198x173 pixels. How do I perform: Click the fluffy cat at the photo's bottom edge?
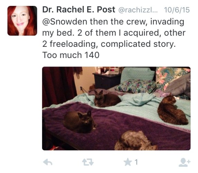(136, 141)
